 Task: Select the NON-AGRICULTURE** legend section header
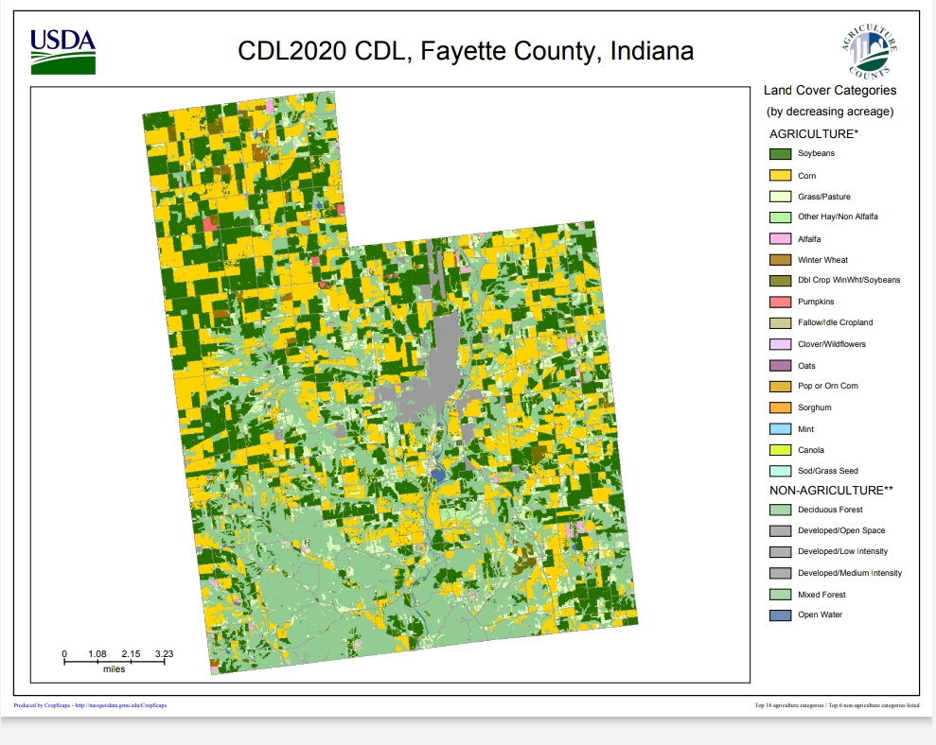coord(831,490)
